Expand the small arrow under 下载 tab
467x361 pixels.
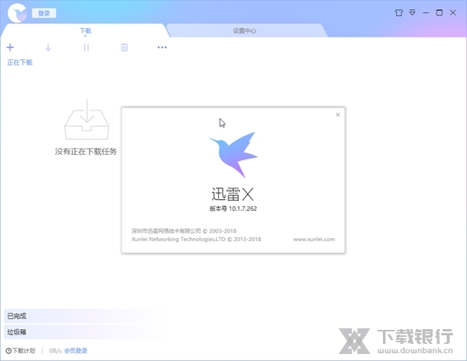(x=85, y=37)
